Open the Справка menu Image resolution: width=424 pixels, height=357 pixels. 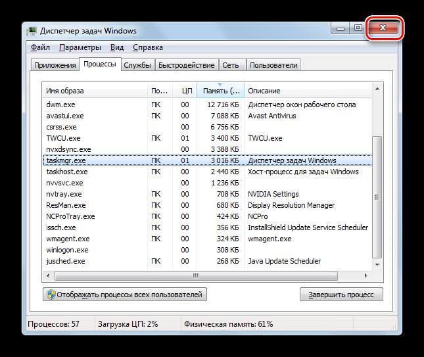point(148,47)
